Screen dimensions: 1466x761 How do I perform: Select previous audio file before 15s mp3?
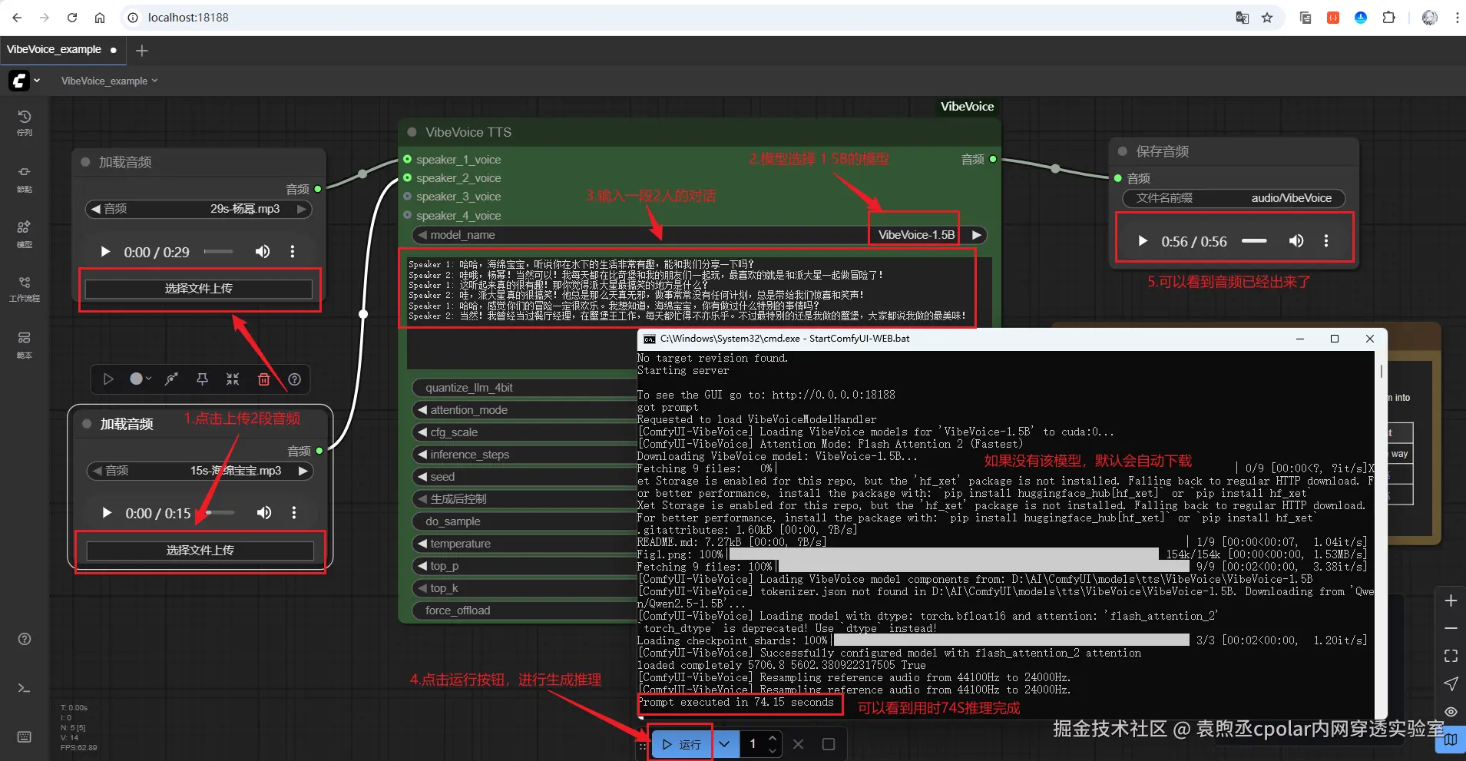[x=98, y=471]
